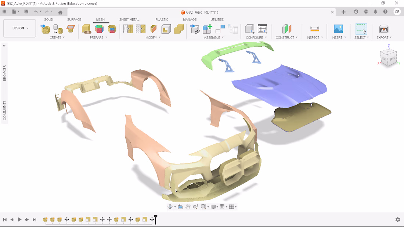Switch to the SURFACE tab

pyautogui.click(x=74, y=19)
